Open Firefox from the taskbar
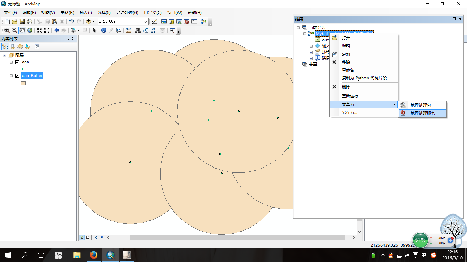The width and height of the screenshot is (467, 262). 93,255
